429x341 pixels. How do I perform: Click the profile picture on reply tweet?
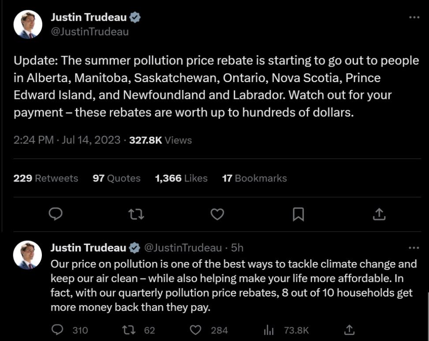pos(28,255)
